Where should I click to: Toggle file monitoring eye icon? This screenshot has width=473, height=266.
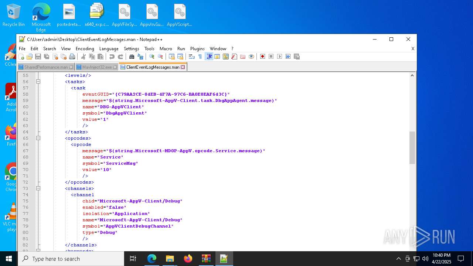251,57
